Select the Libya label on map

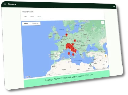click(x=78, y=69)
